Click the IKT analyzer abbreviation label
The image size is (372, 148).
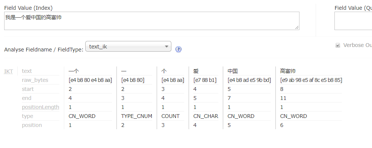tap(9, 71)
